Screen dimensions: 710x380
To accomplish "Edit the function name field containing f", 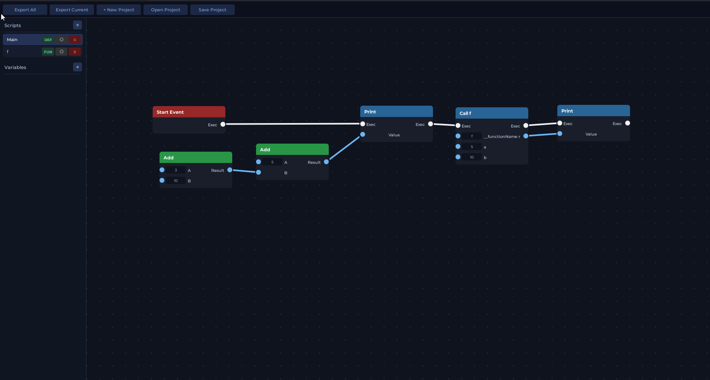I will click(472, 136).
